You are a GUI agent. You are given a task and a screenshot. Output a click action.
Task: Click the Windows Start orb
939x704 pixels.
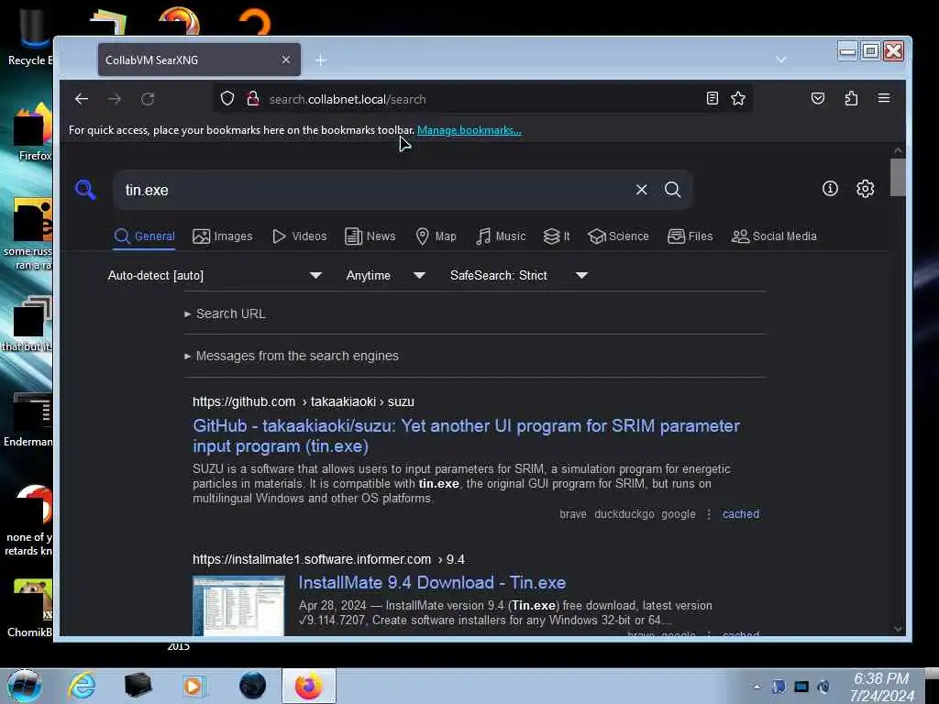coord(25,685)
